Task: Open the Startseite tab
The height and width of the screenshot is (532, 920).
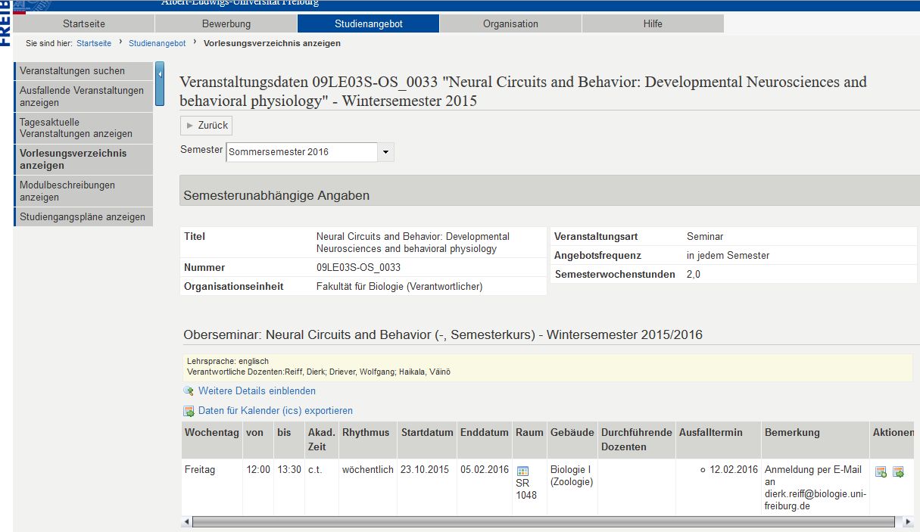Action: click(83, 23)
